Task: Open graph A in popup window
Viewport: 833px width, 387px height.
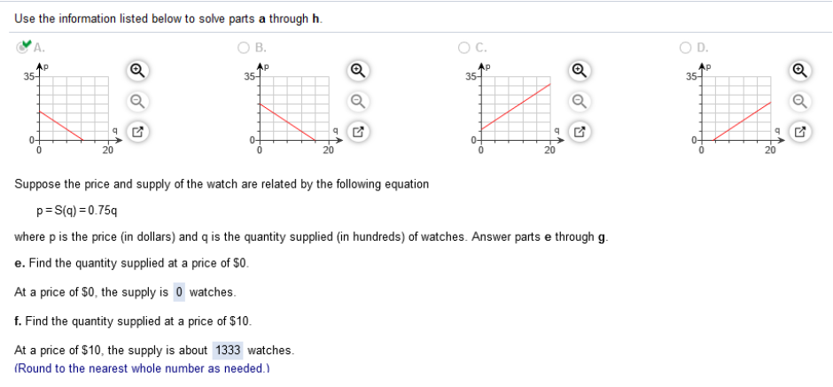Action: 137,132
